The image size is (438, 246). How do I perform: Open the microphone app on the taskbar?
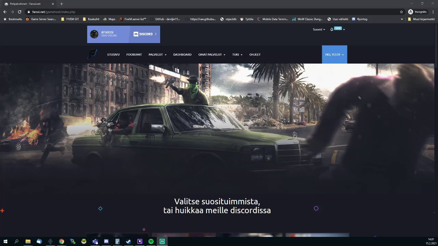pos(50,241)
